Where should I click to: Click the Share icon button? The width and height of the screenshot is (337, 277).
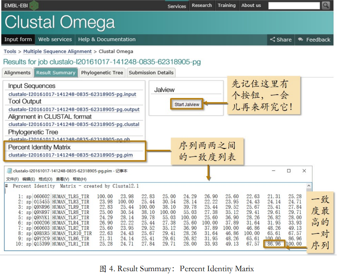pyautogui.click(x=281, y=39)
